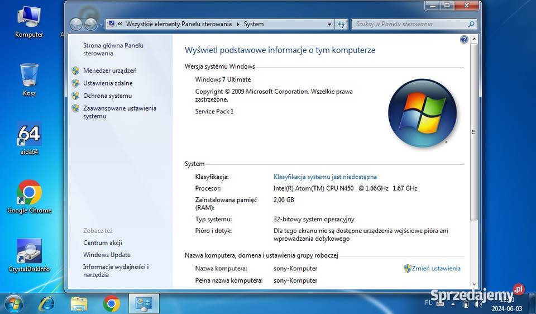Open Ochrona systemu link
This screenshot has width=536, height=314.
point(107,96)
